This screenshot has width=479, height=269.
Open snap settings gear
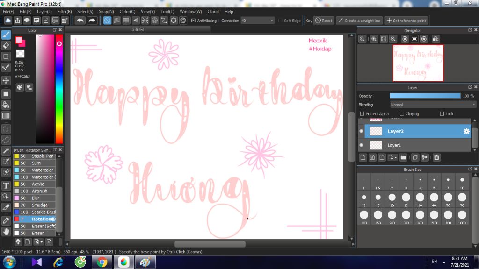[x=183, y=21]
